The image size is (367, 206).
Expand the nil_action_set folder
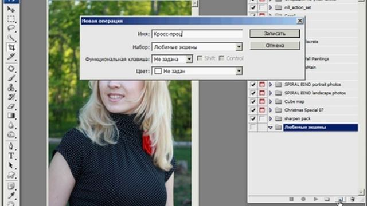pyautogui.click(x=271, y=7)
